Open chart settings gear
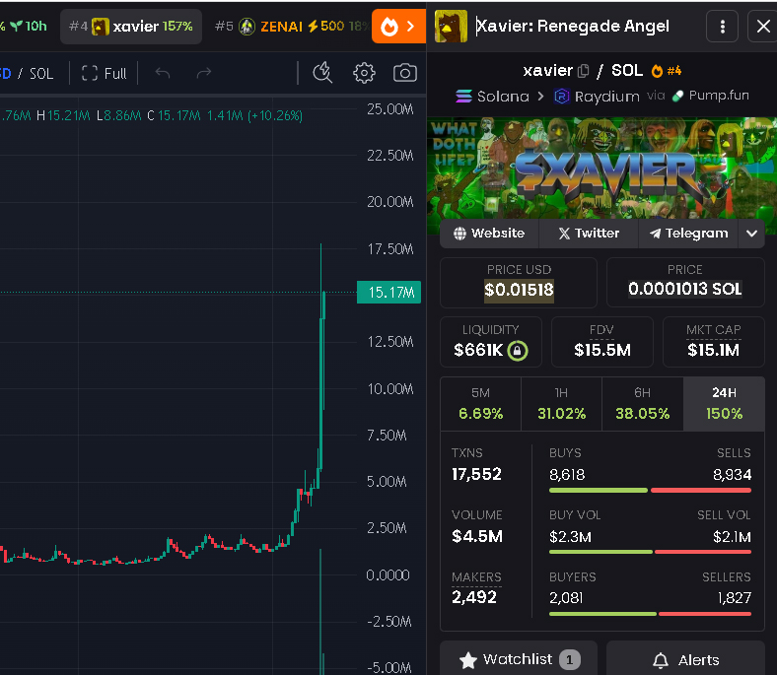Viewport: 777px width, 675px height. click(364, 73)
